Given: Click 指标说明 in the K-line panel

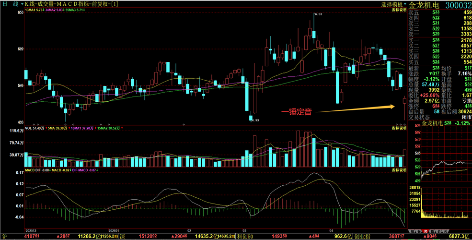Looking at the screenshot, I should (399, 10).
